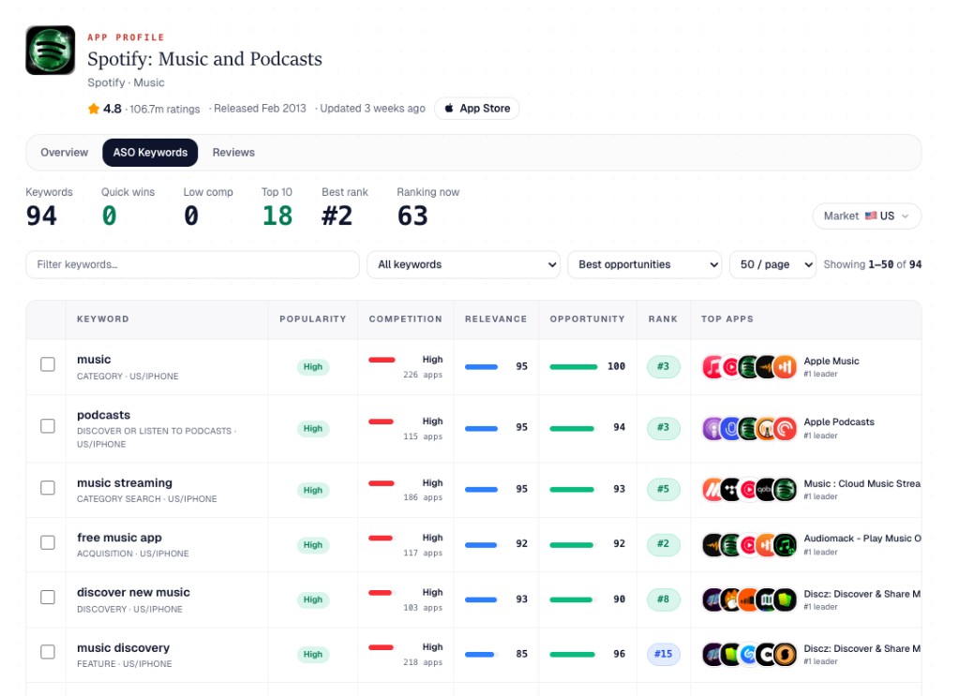The width and height of the screenshot is (960, 696).
Task: Select the podcasts keyword checkbox
Action: click(48, 425)
